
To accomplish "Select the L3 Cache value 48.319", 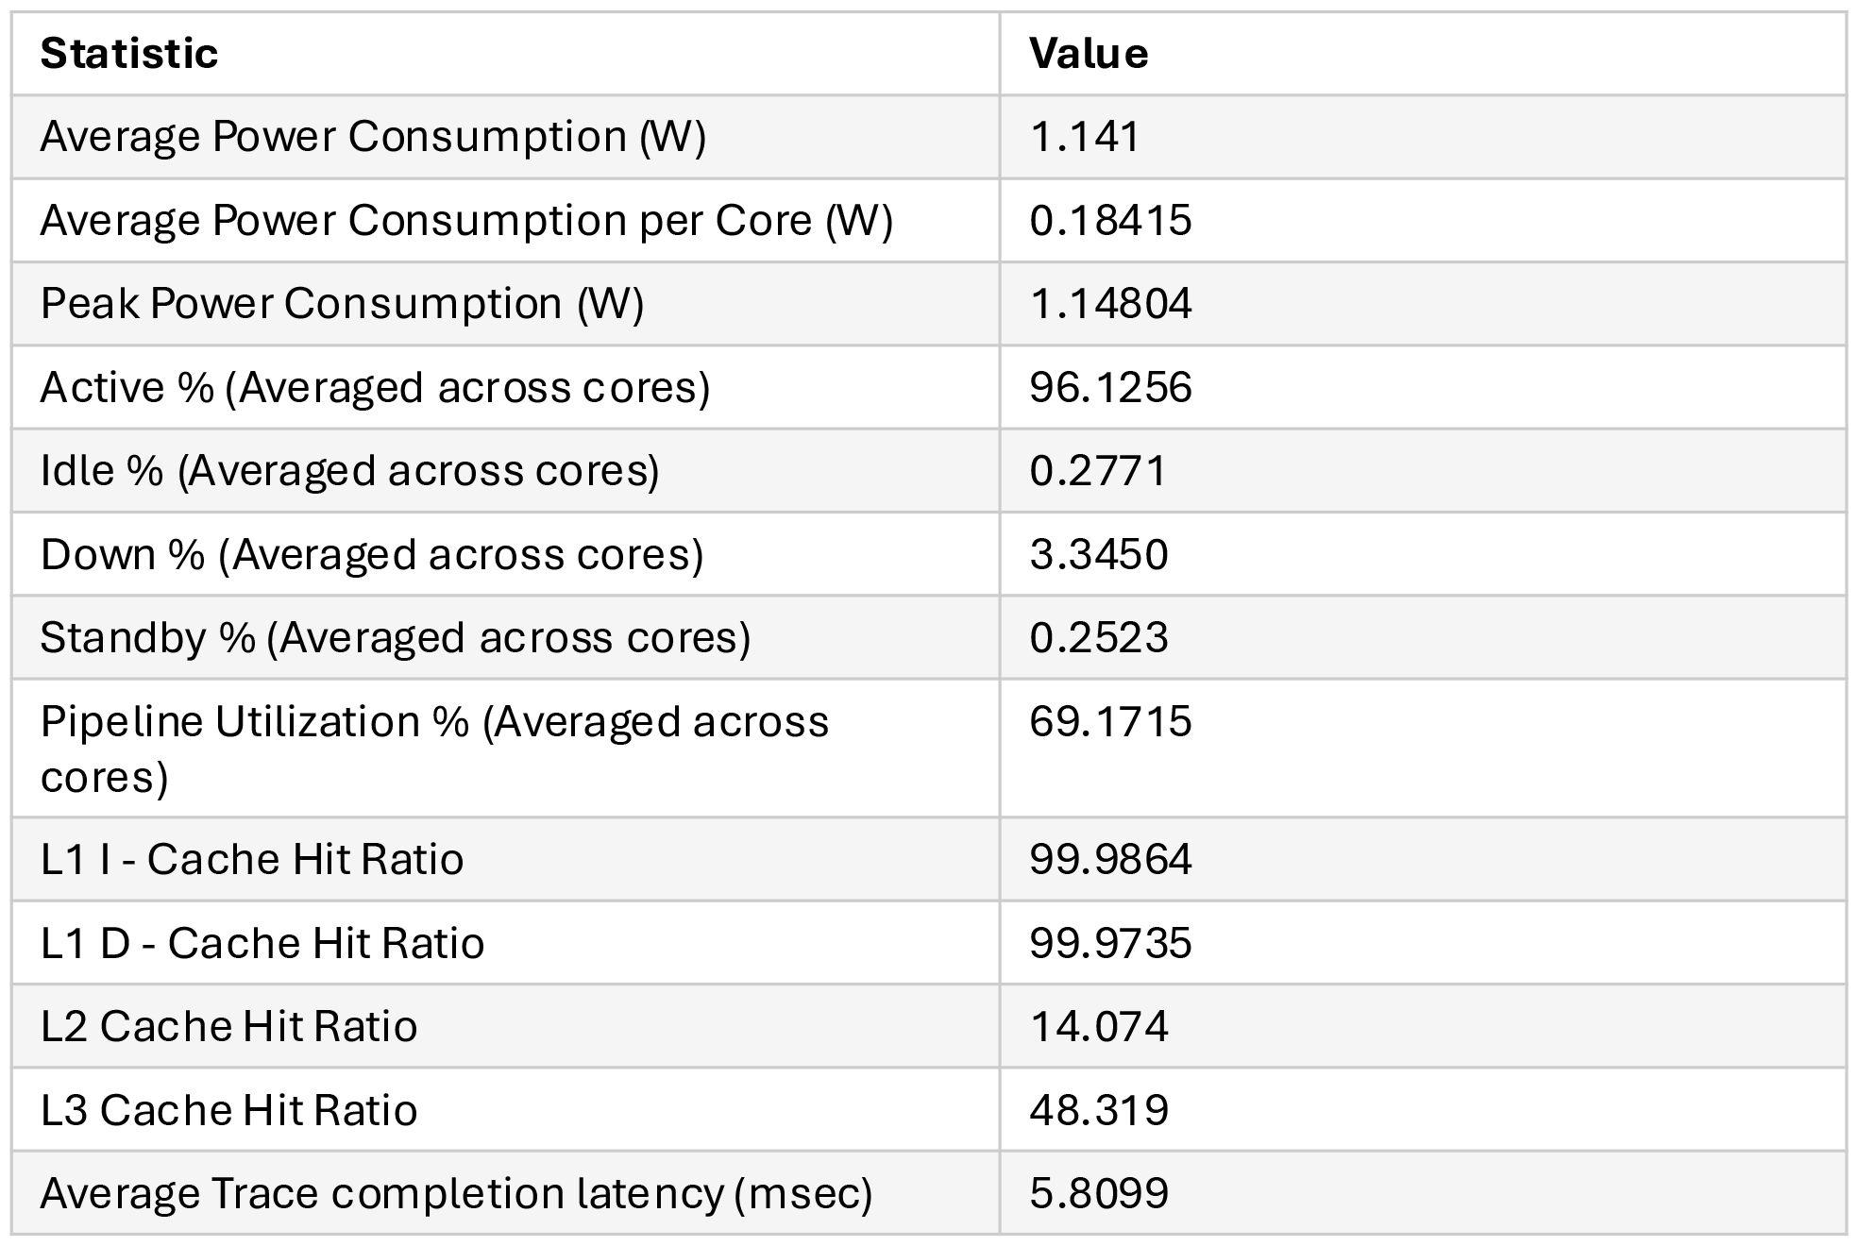I will coord(1099,1110).
